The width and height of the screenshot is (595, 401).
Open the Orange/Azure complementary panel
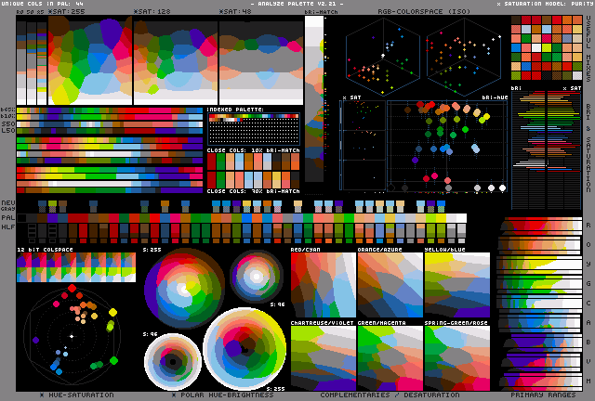pos(390,285)
